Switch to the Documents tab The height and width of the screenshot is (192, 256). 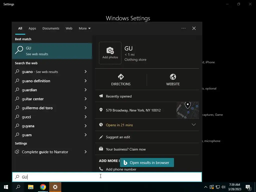(x=51, y=28)
